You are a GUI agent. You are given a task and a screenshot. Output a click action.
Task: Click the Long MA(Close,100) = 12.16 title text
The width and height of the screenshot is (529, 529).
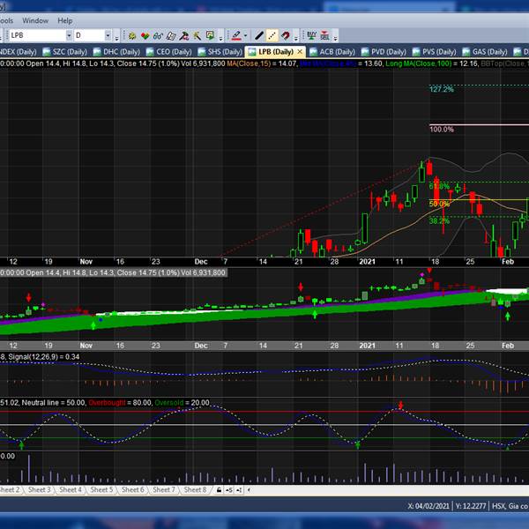pyautogui.click(x=432, y=63)
